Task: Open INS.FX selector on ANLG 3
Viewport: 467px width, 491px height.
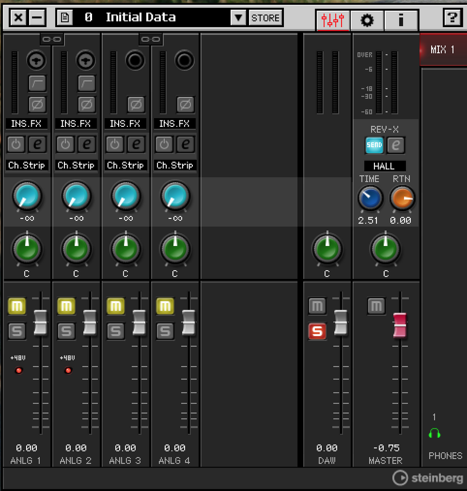Action: click(125, 124)
